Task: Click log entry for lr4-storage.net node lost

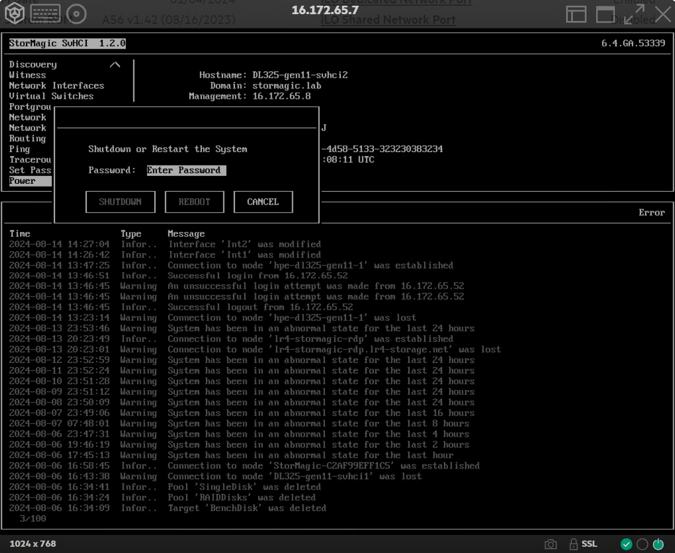Action: (x=334, y=349)
